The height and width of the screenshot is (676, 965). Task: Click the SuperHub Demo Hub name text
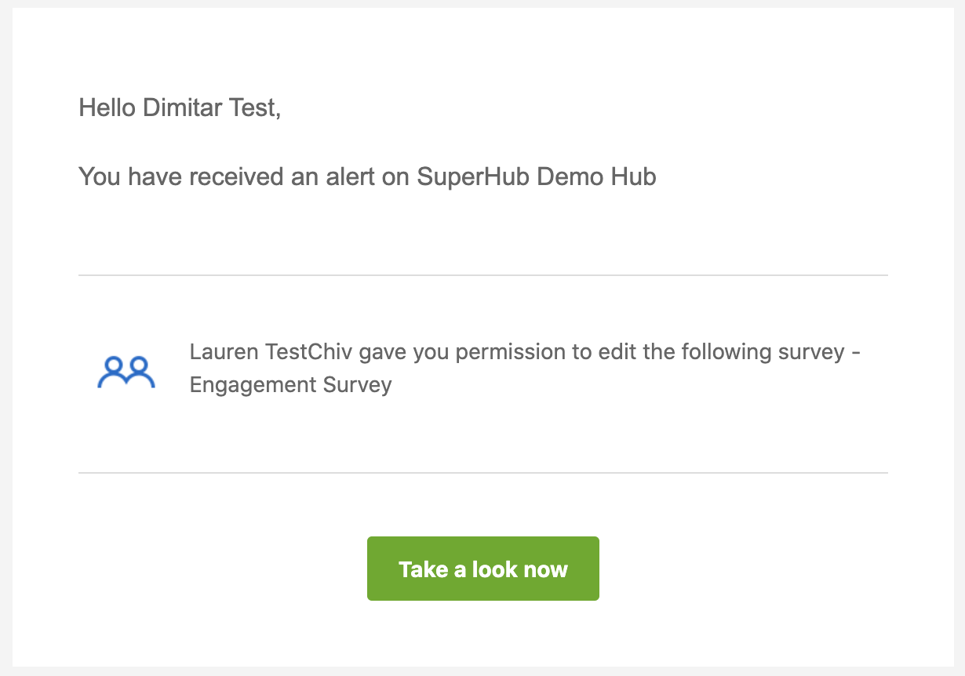[x=537, y=176]
